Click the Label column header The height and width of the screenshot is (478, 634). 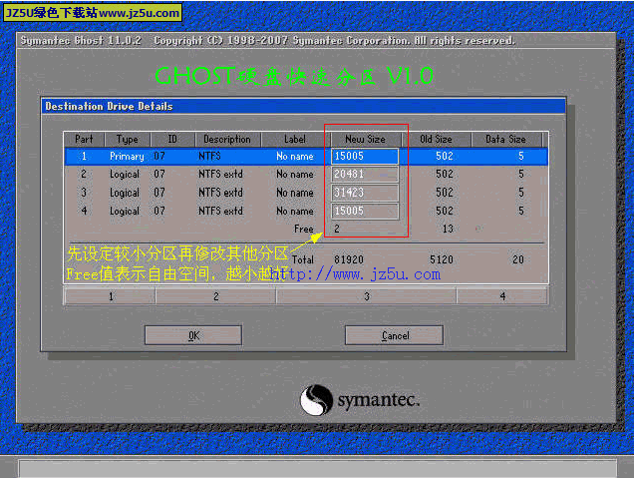295,140
